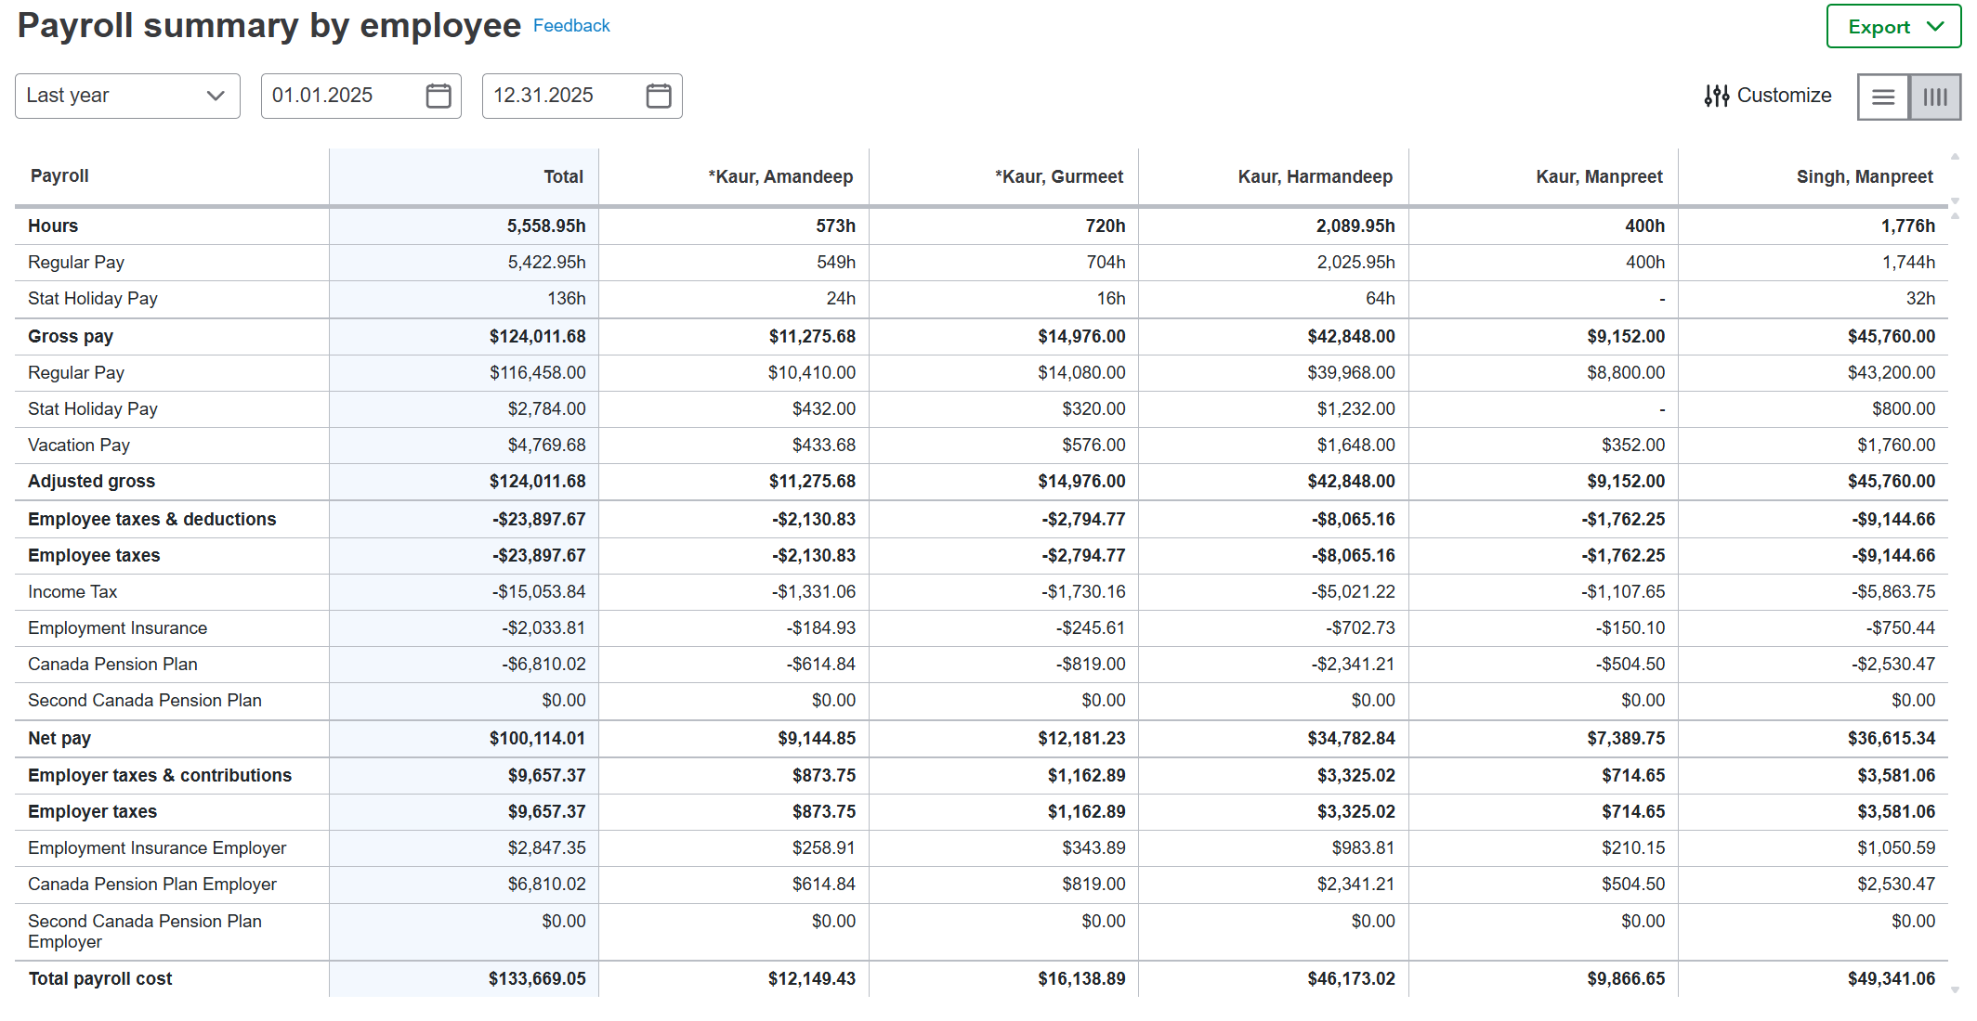
Task: Click the Total payroll cost total amount
Action: pyautogui.click(x=537, y=978)
